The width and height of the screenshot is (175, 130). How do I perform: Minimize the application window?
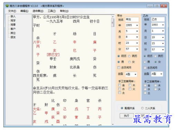(150, 6)
